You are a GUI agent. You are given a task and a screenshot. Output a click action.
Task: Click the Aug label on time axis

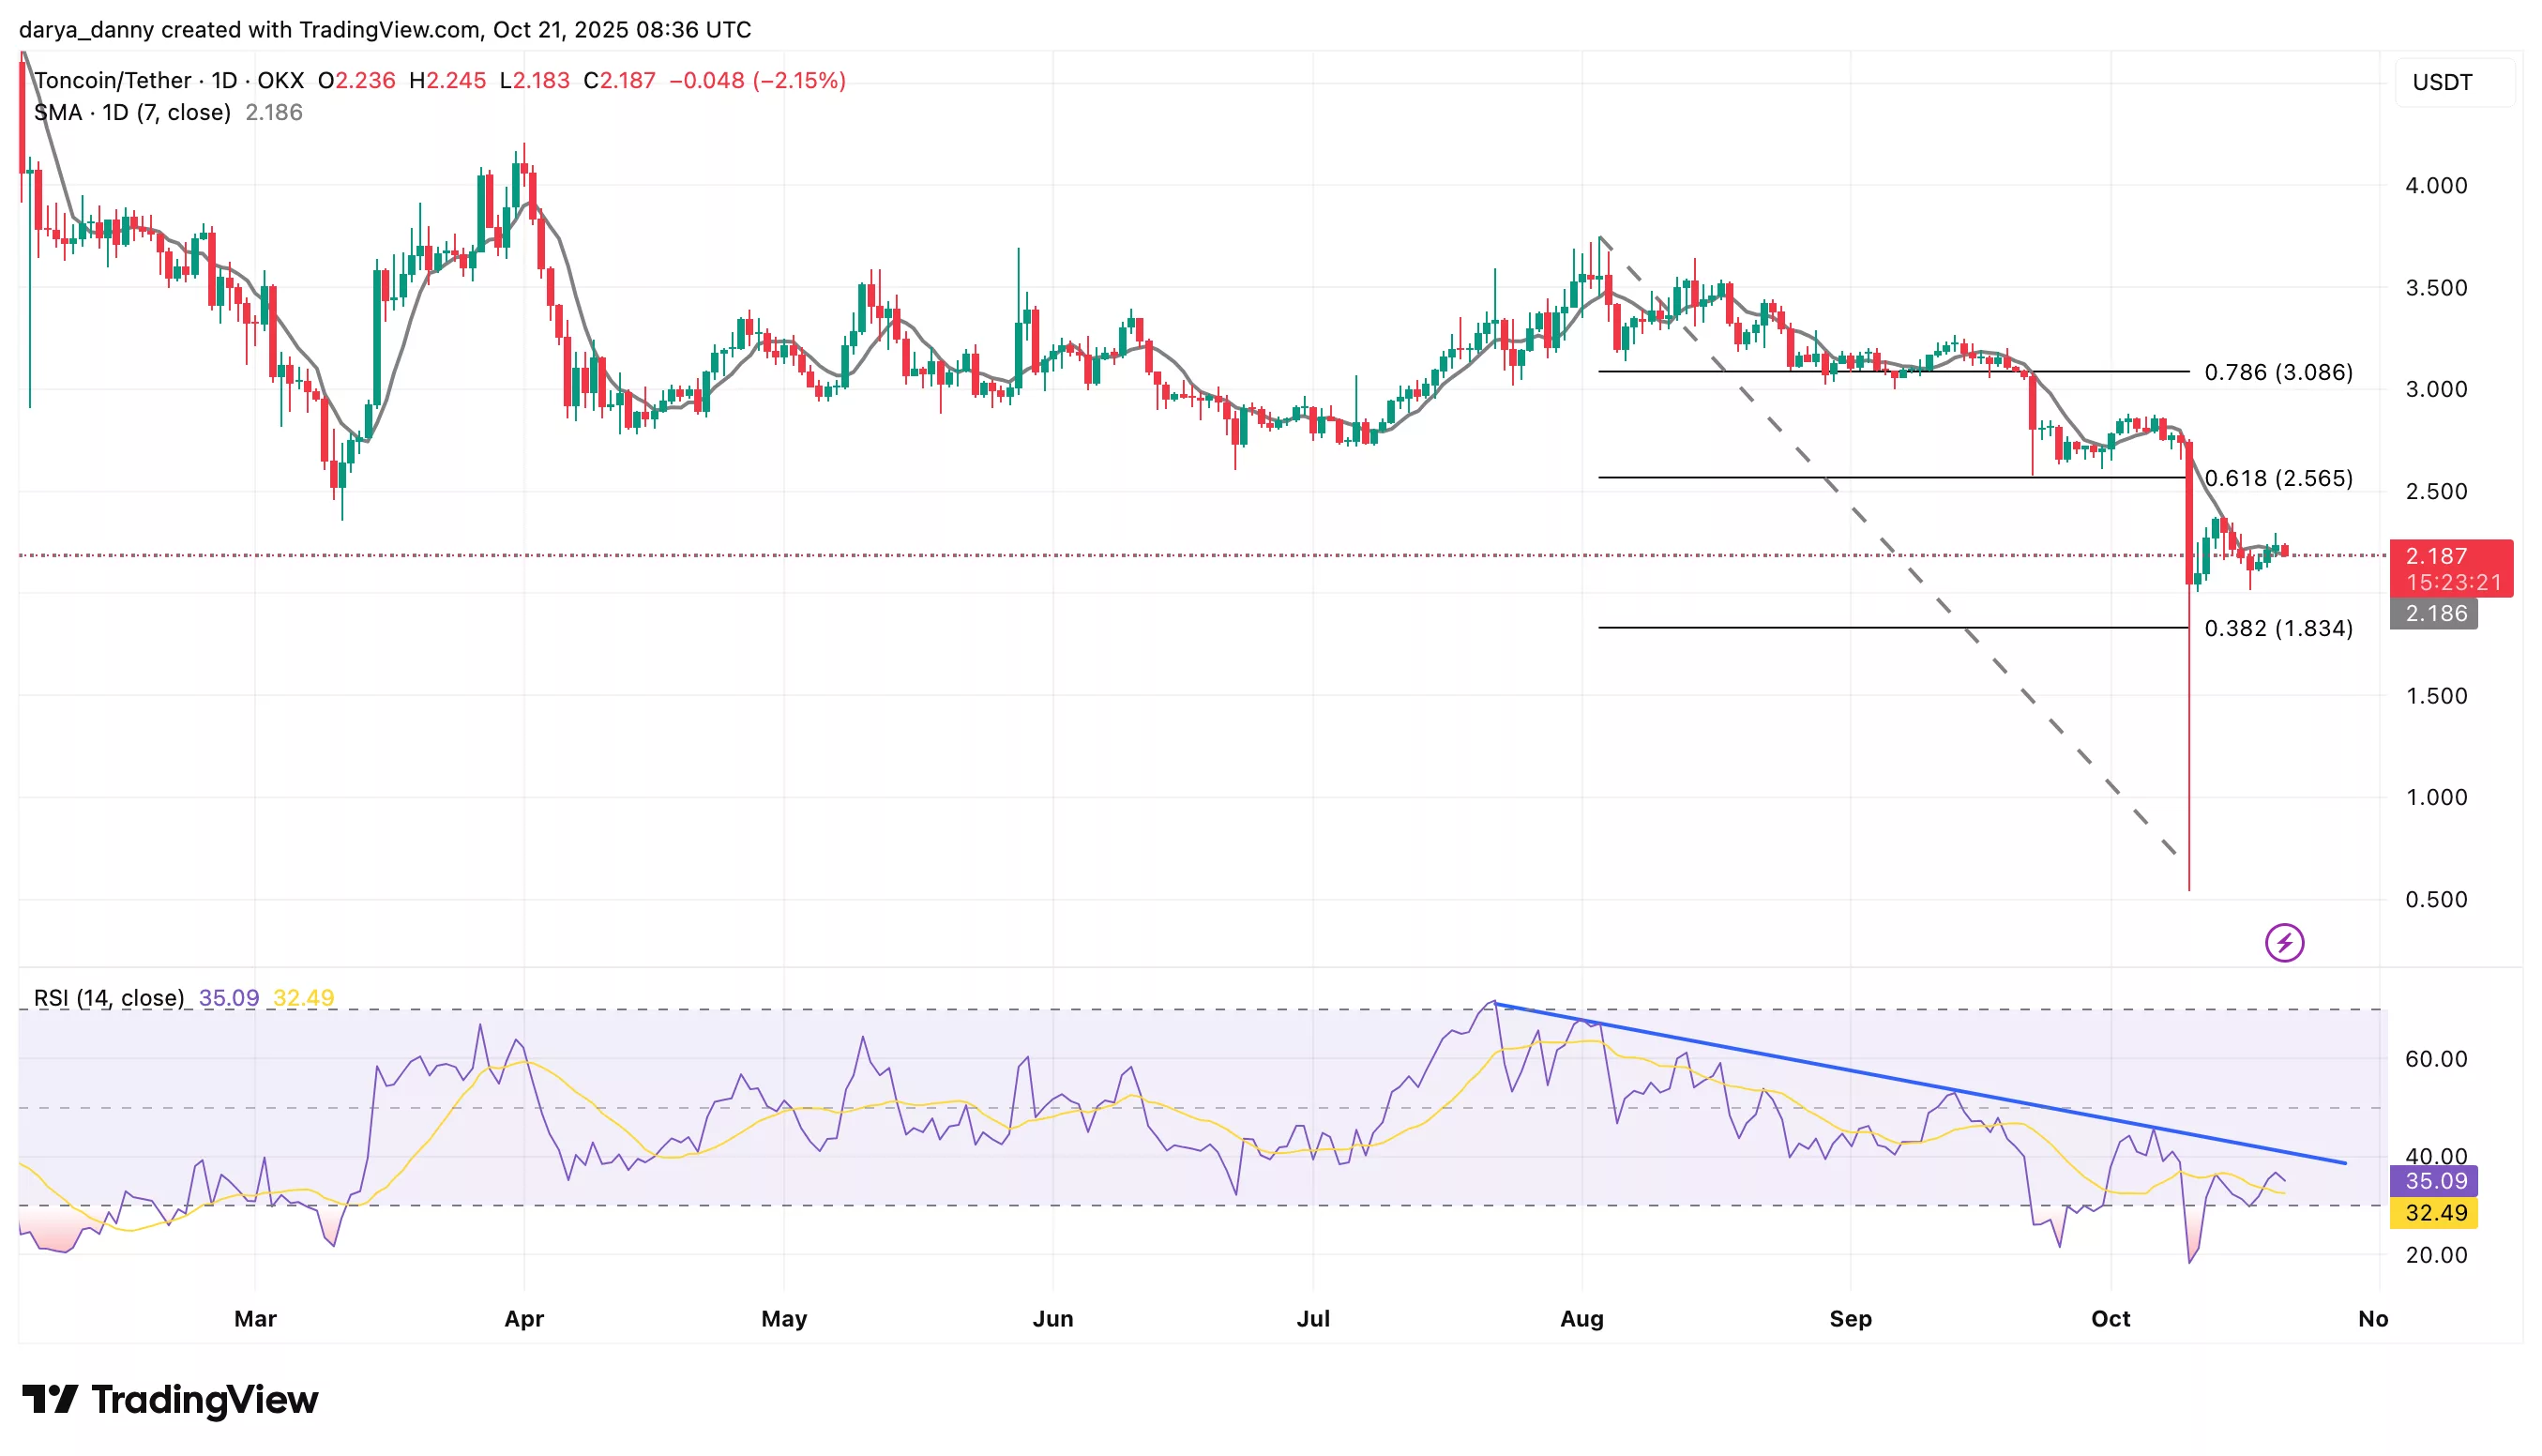tap(1581, 1318)
